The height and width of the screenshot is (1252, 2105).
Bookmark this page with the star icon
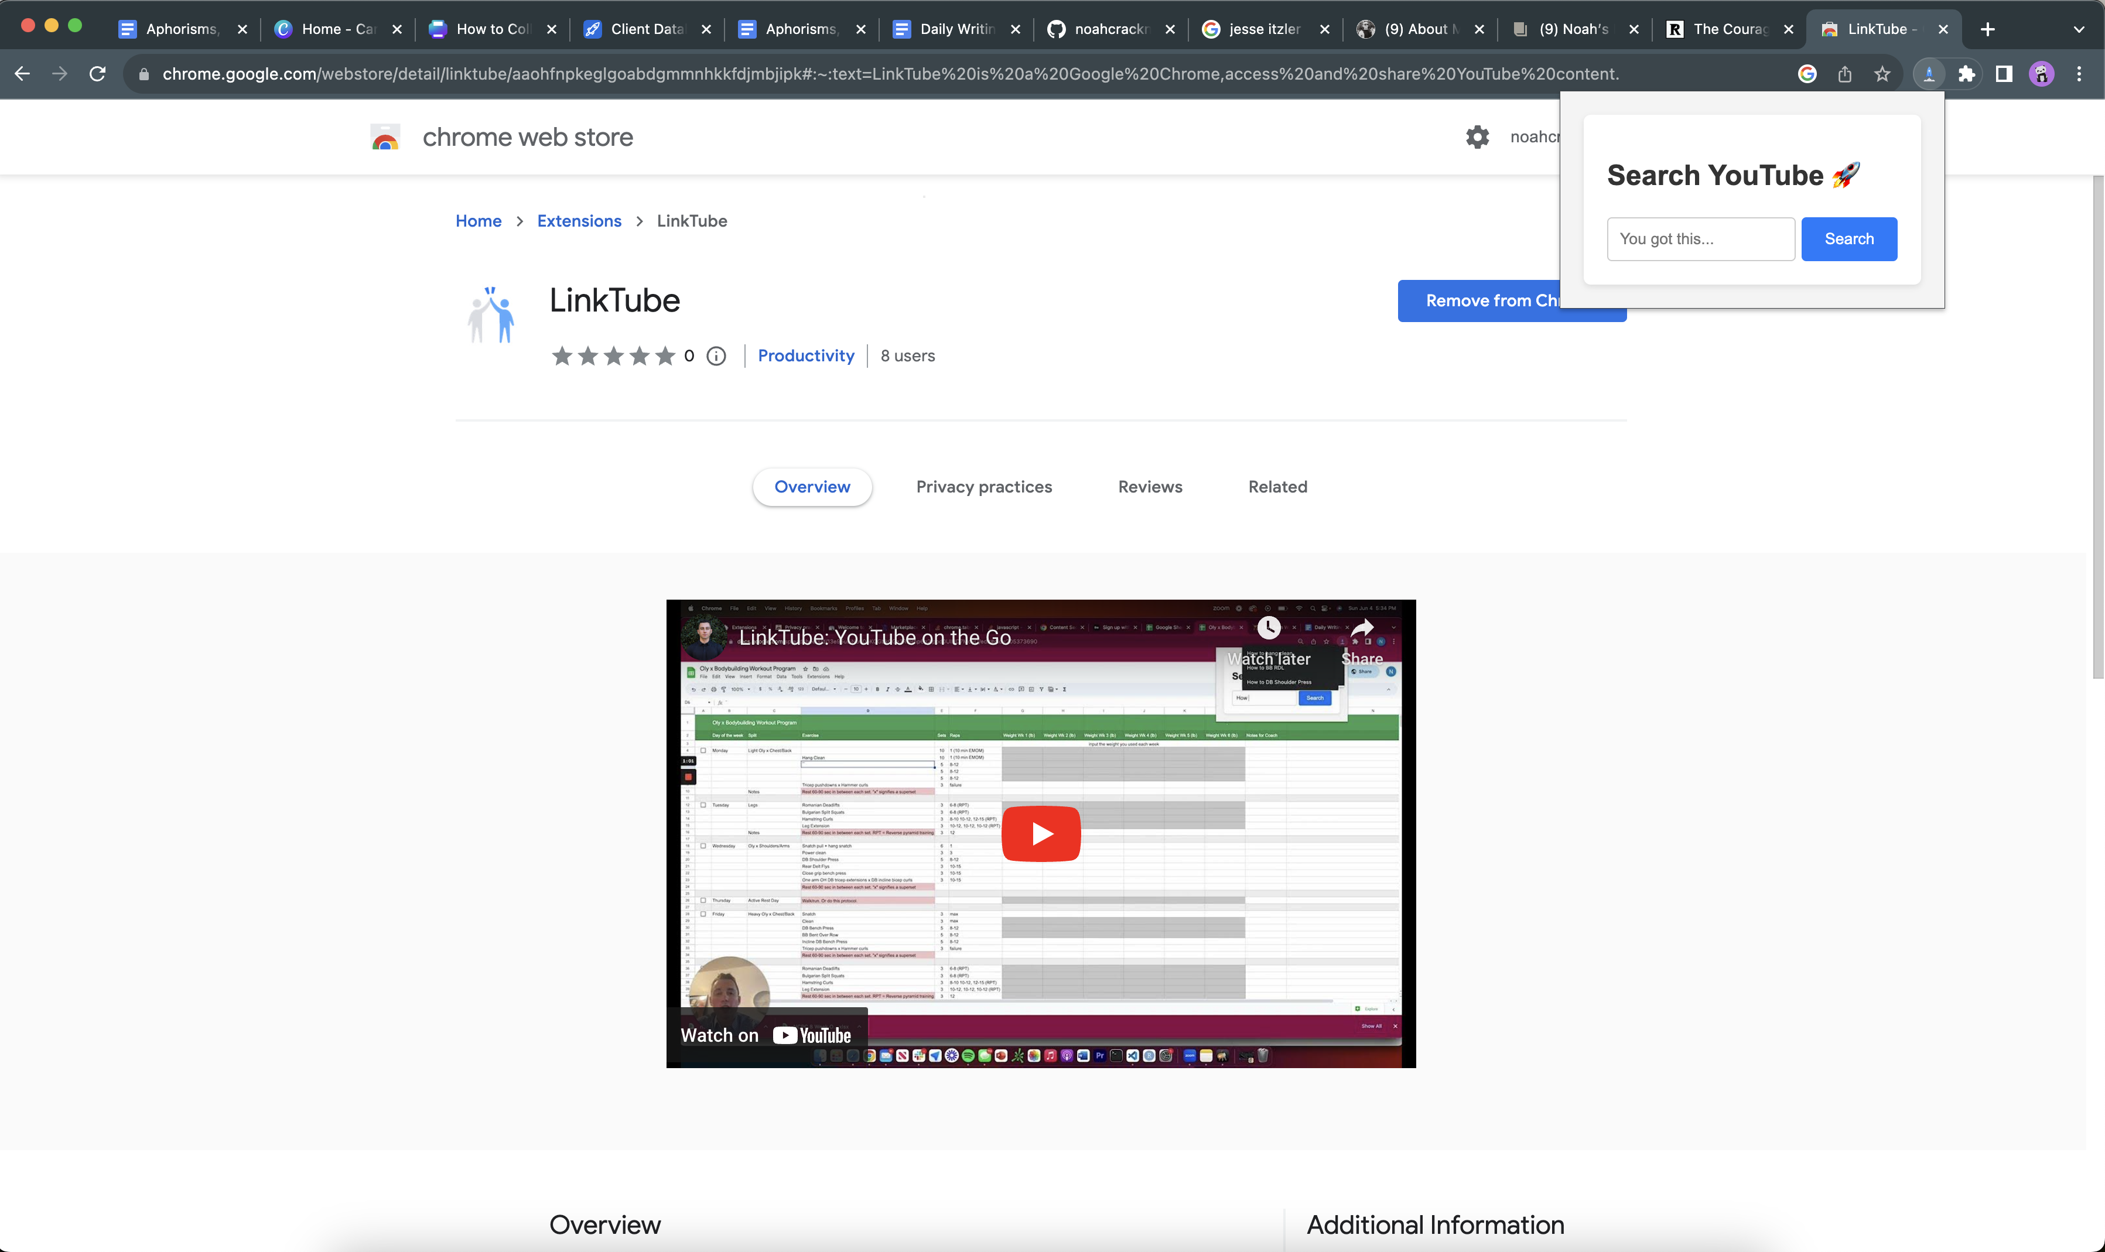(1882, 74)
